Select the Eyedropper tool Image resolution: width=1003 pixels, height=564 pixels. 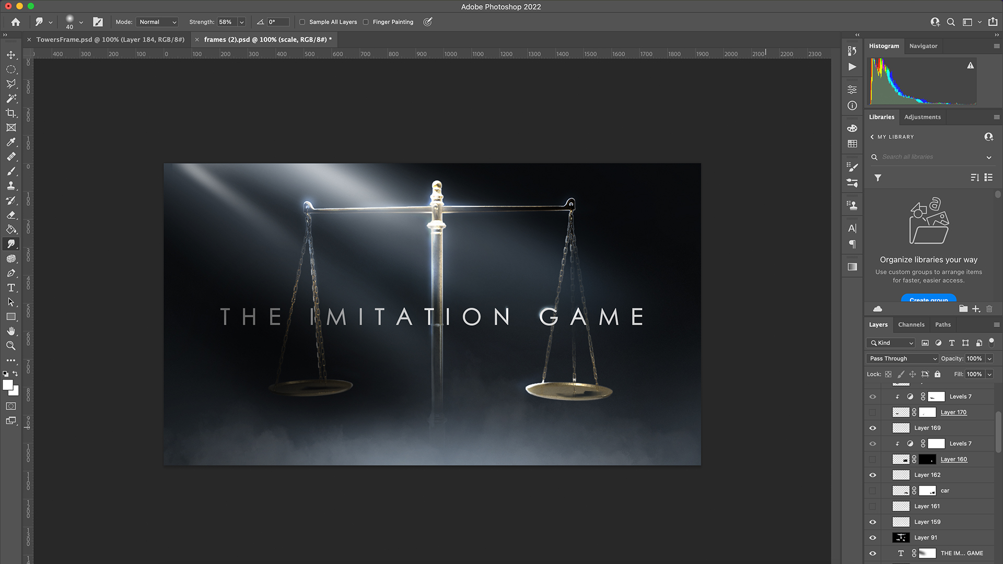(11, 142)
